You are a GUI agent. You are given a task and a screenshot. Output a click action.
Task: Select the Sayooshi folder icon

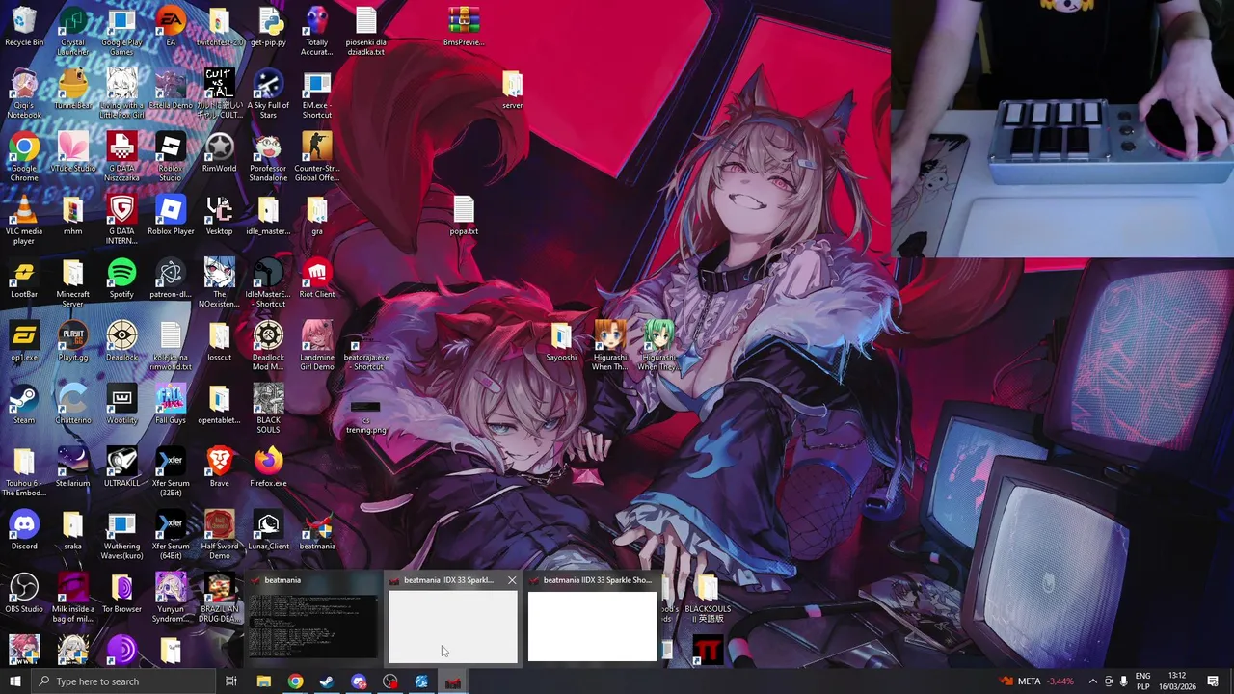click(x=561, y=342)
